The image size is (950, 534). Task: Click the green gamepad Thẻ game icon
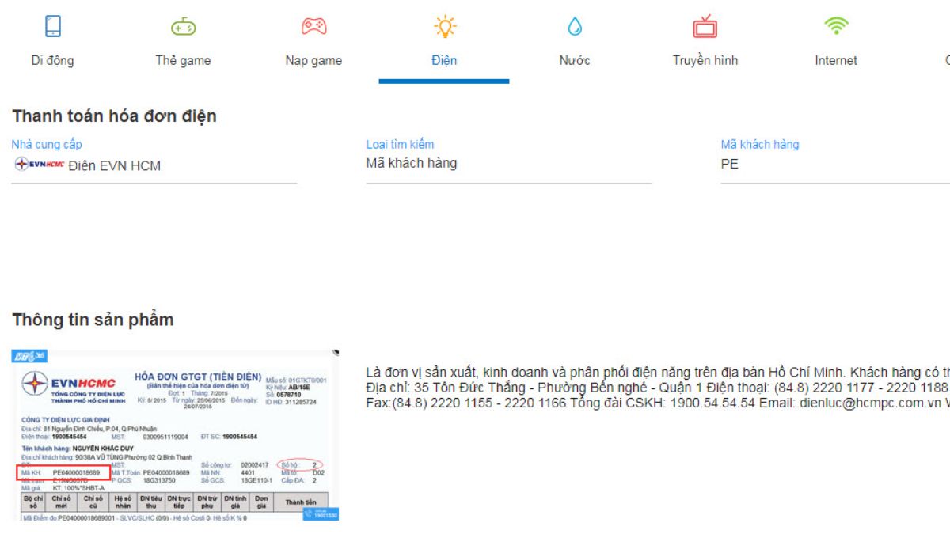point(183,27)
